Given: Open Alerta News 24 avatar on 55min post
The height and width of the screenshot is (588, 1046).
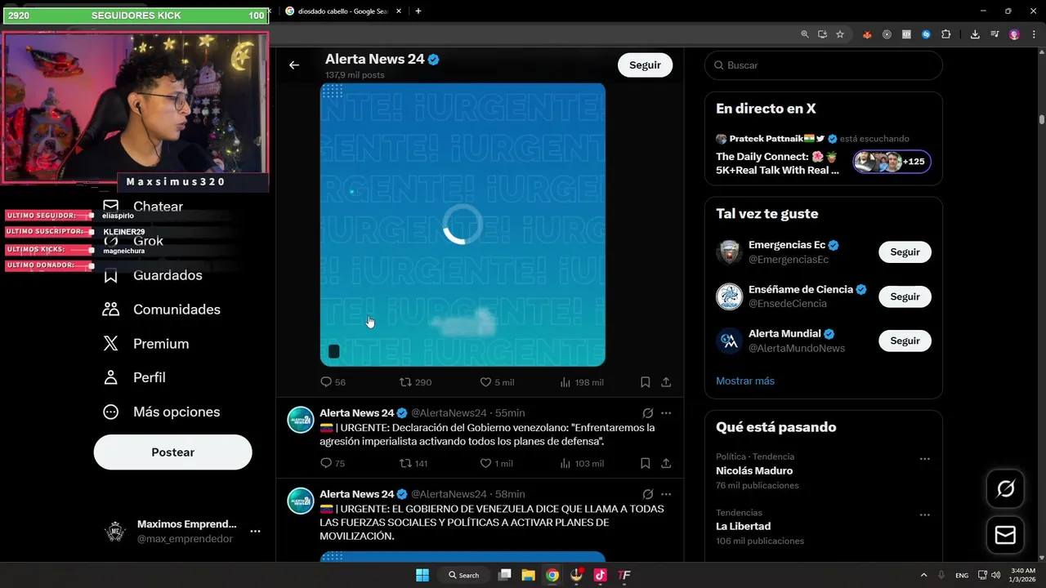Looking at the screenshot, I should [301, 420].
